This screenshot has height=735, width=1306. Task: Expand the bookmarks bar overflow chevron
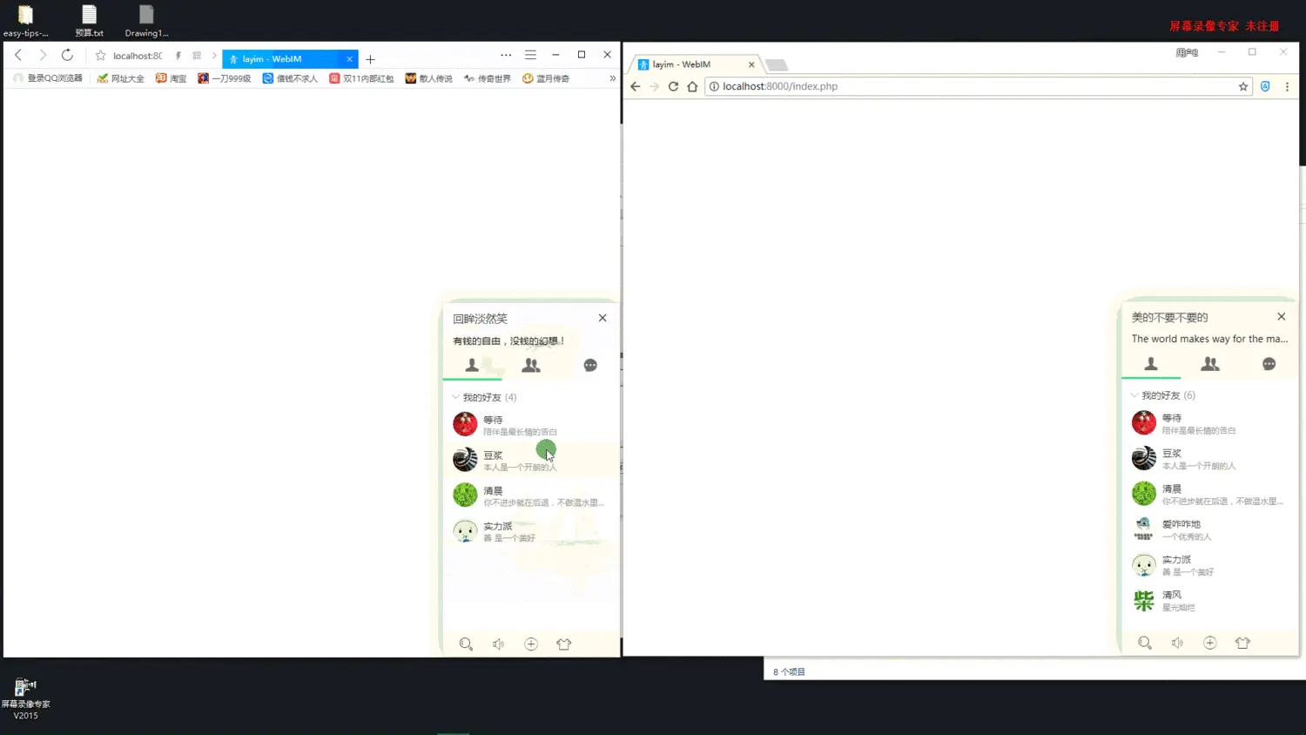612,78
